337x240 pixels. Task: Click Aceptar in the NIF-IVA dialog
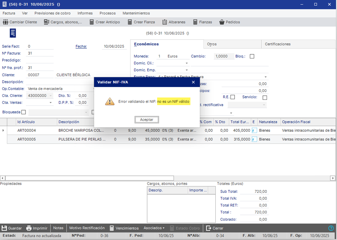click(146, 120)
